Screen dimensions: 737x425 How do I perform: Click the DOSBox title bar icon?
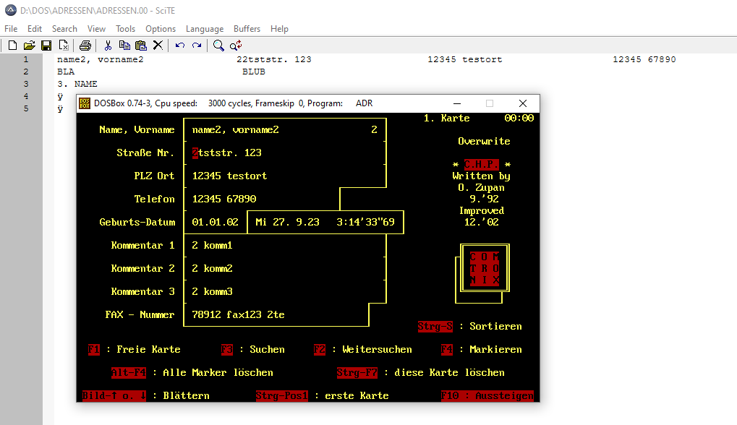(x=85, y=103)
